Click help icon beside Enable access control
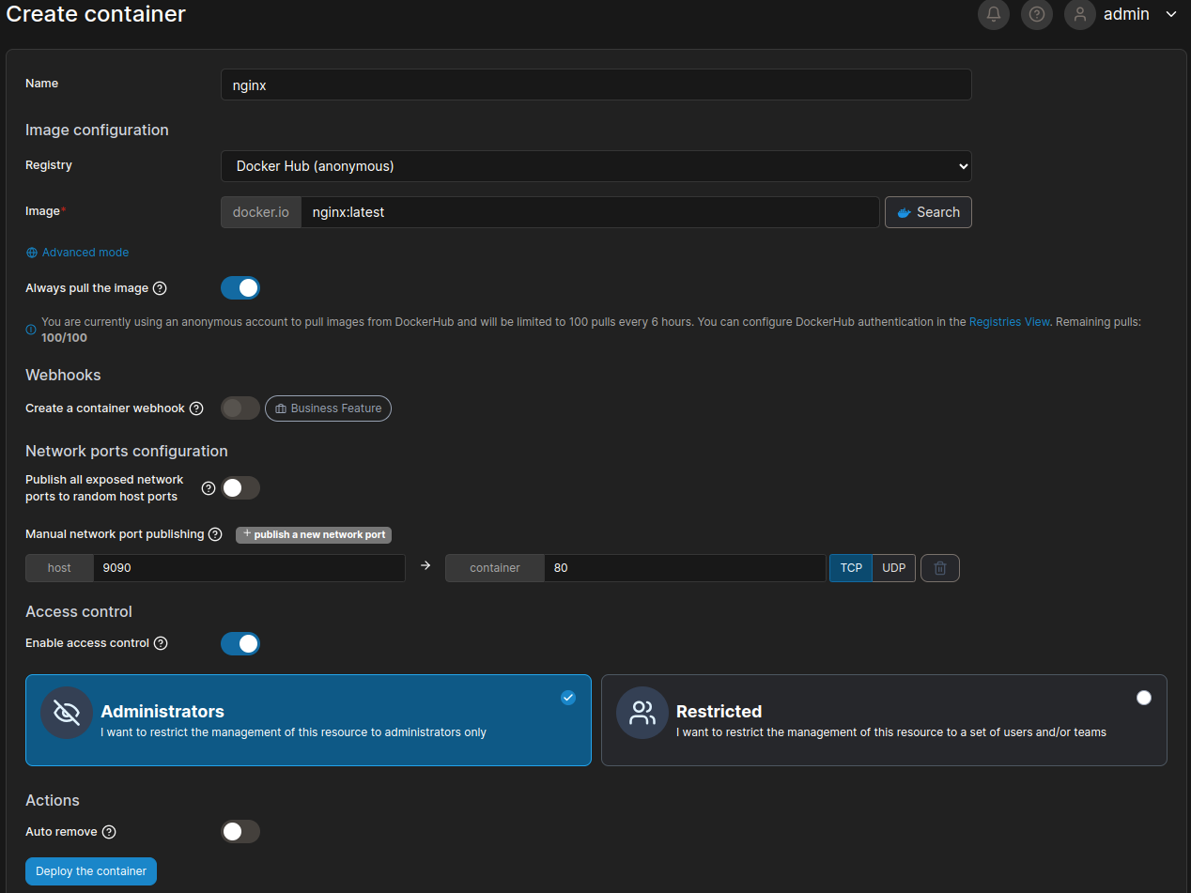This screenshot has height=893, width=1191. pos(161,643)
